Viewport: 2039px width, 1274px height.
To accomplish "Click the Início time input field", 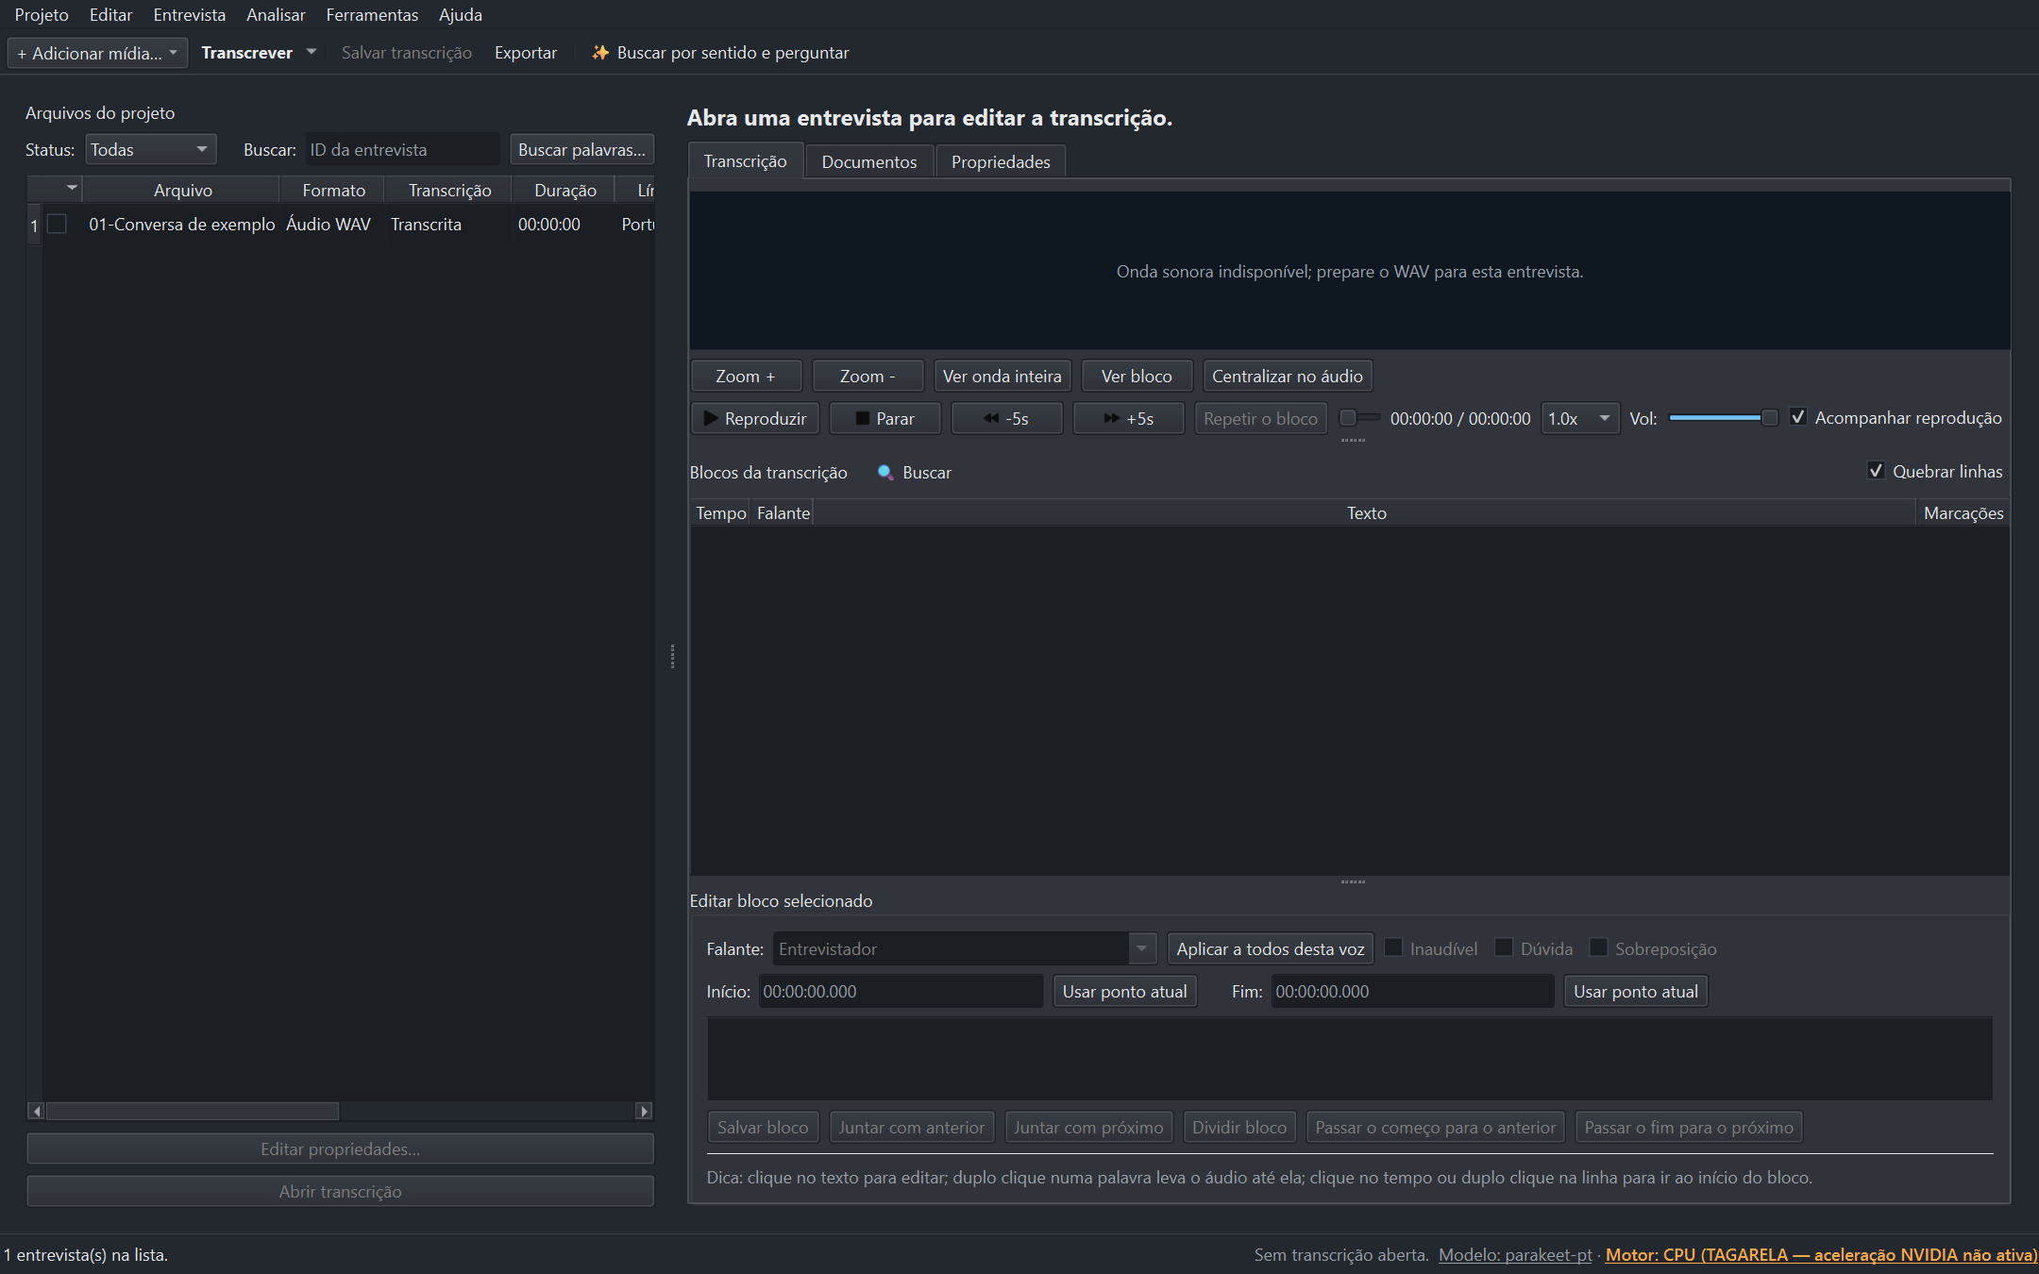I will [x=901, y=991].
